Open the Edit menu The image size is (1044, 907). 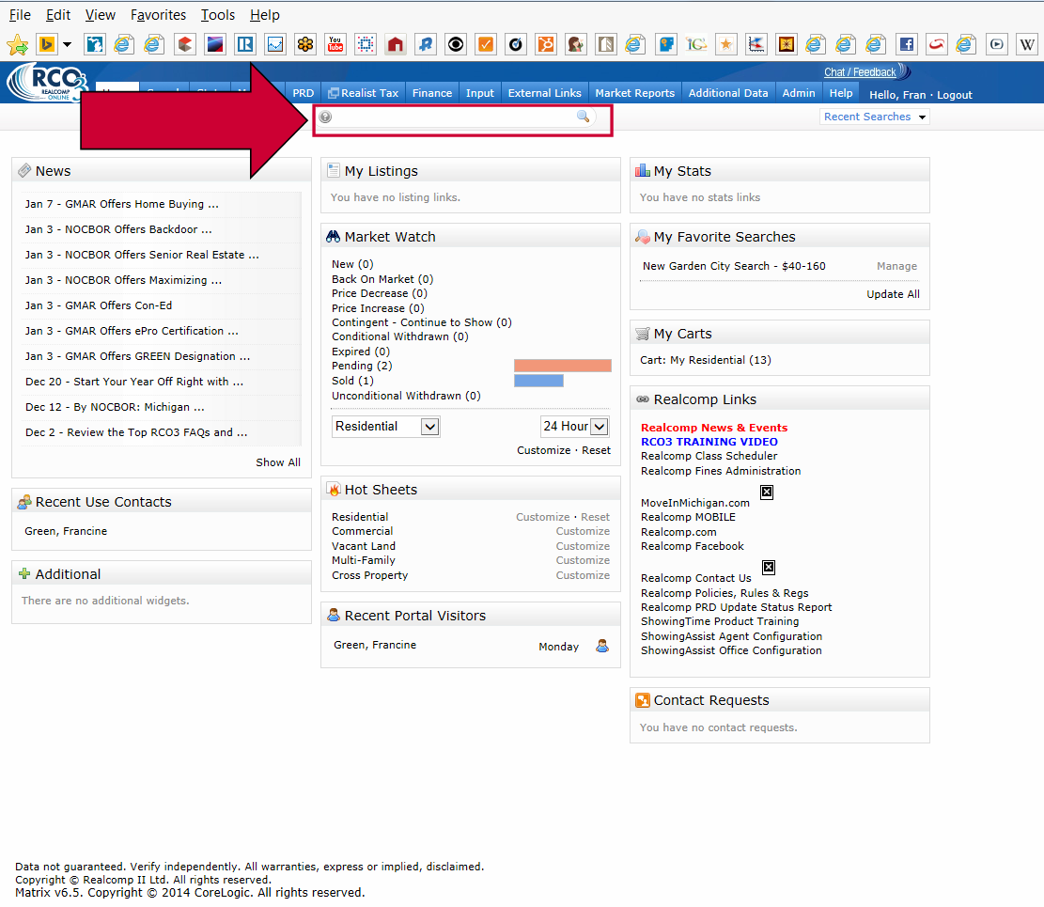tap(58, 15)
